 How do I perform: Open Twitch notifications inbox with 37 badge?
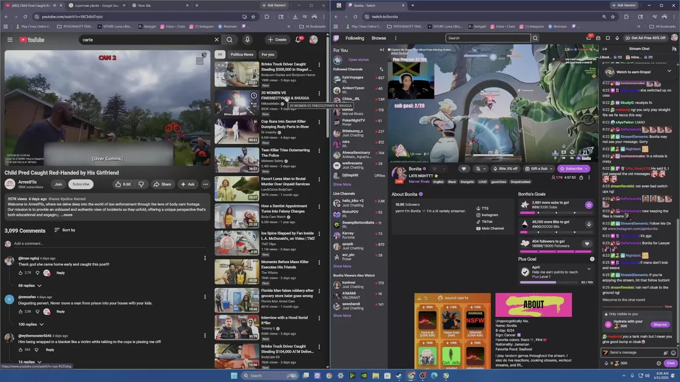(x=589, y=38)
